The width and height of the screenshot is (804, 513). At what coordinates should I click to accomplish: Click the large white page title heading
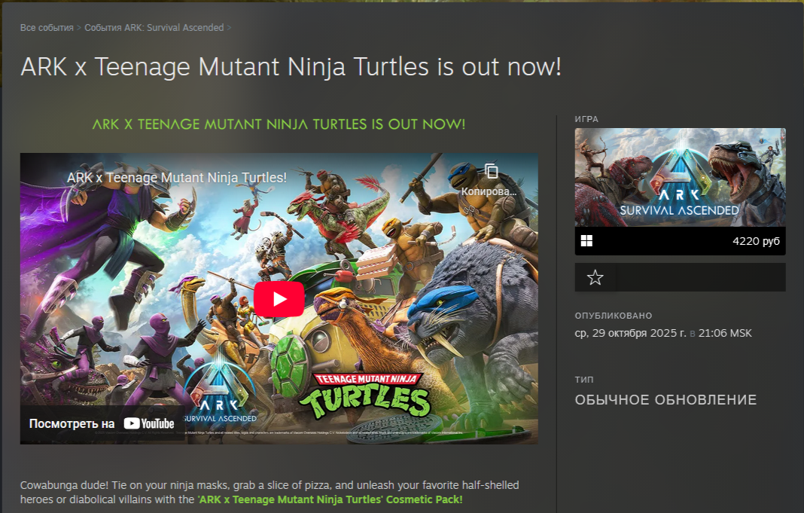click(291, 67)
